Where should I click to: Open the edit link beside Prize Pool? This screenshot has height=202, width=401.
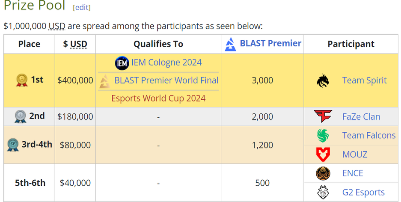(82, 7)
